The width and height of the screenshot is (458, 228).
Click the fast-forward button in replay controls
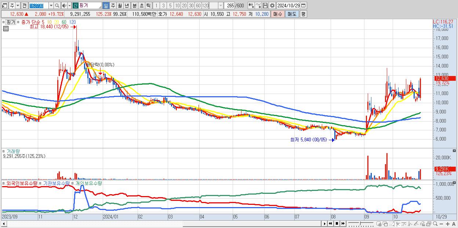[343, 224]
